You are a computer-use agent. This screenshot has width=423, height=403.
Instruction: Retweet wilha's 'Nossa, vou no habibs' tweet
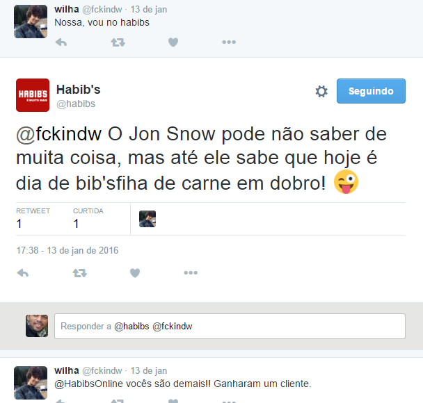(118, 42)
